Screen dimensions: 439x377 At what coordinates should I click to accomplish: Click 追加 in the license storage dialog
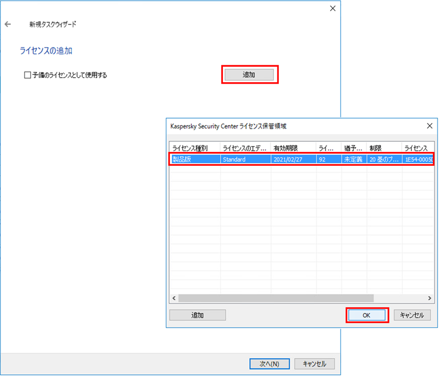pos(197,315)
